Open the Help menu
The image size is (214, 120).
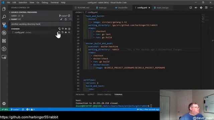point(63,2)
